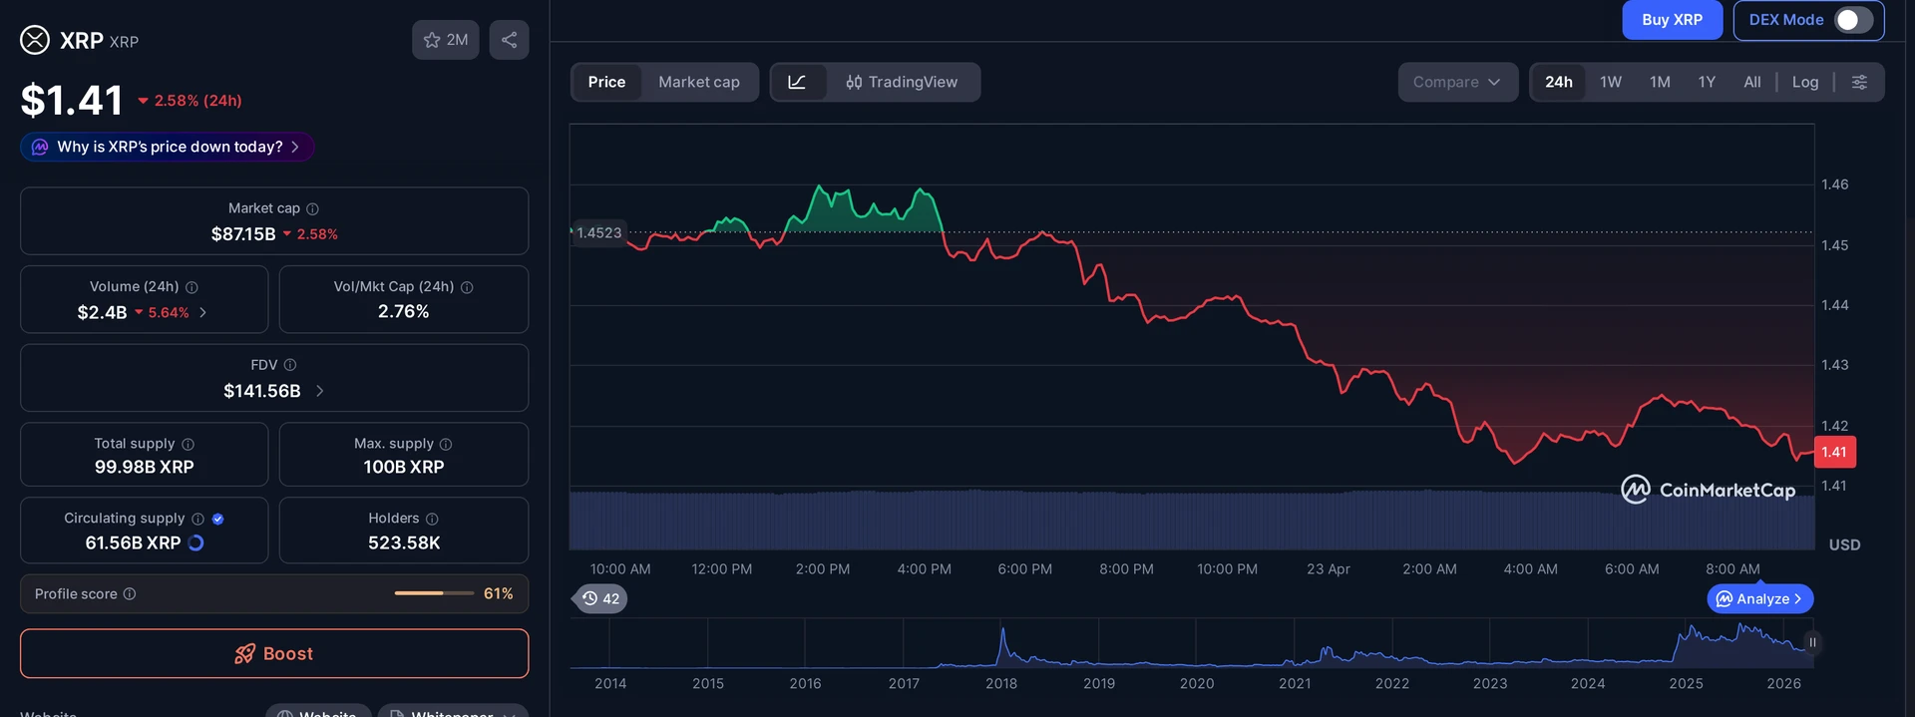Screen dimensions: 1915x717
Task: Switch to TradingView chart
Action: pyautogui.click(x=902, y=82)
